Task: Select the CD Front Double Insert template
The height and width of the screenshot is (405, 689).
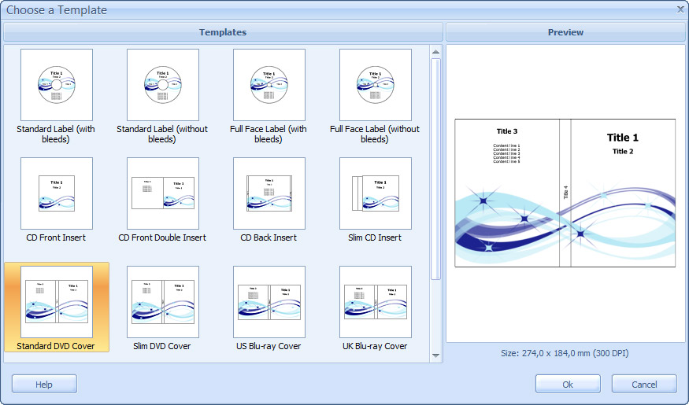Action: 162,193
